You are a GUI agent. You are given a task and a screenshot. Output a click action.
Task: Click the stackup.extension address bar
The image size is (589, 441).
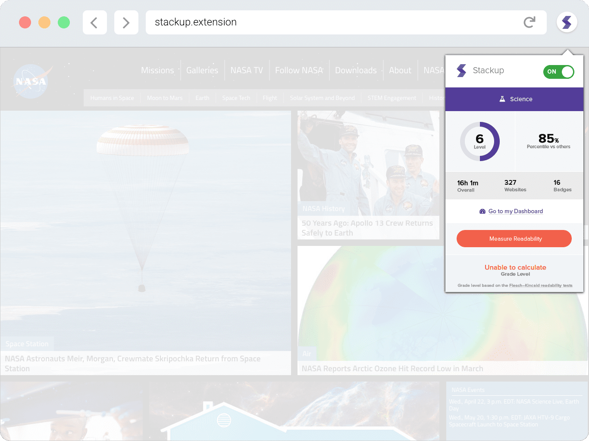346,22
